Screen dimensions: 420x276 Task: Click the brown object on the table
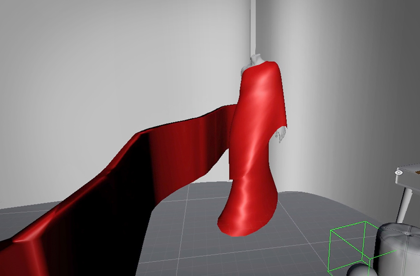click(x=416, y=171)
